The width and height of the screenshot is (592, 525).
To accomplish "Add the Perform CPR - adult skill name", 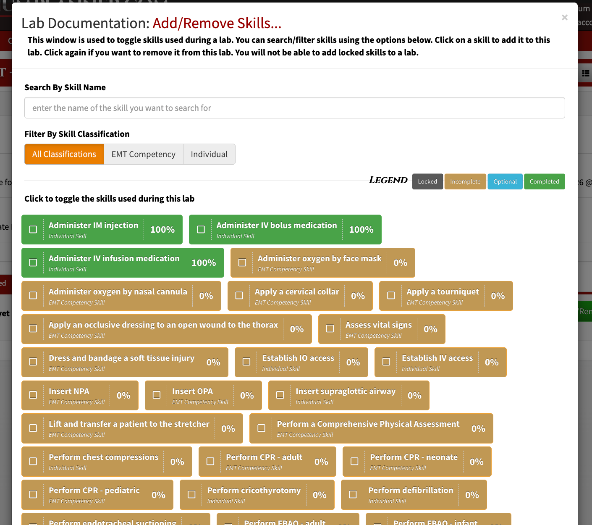I will tap(264, 457).
